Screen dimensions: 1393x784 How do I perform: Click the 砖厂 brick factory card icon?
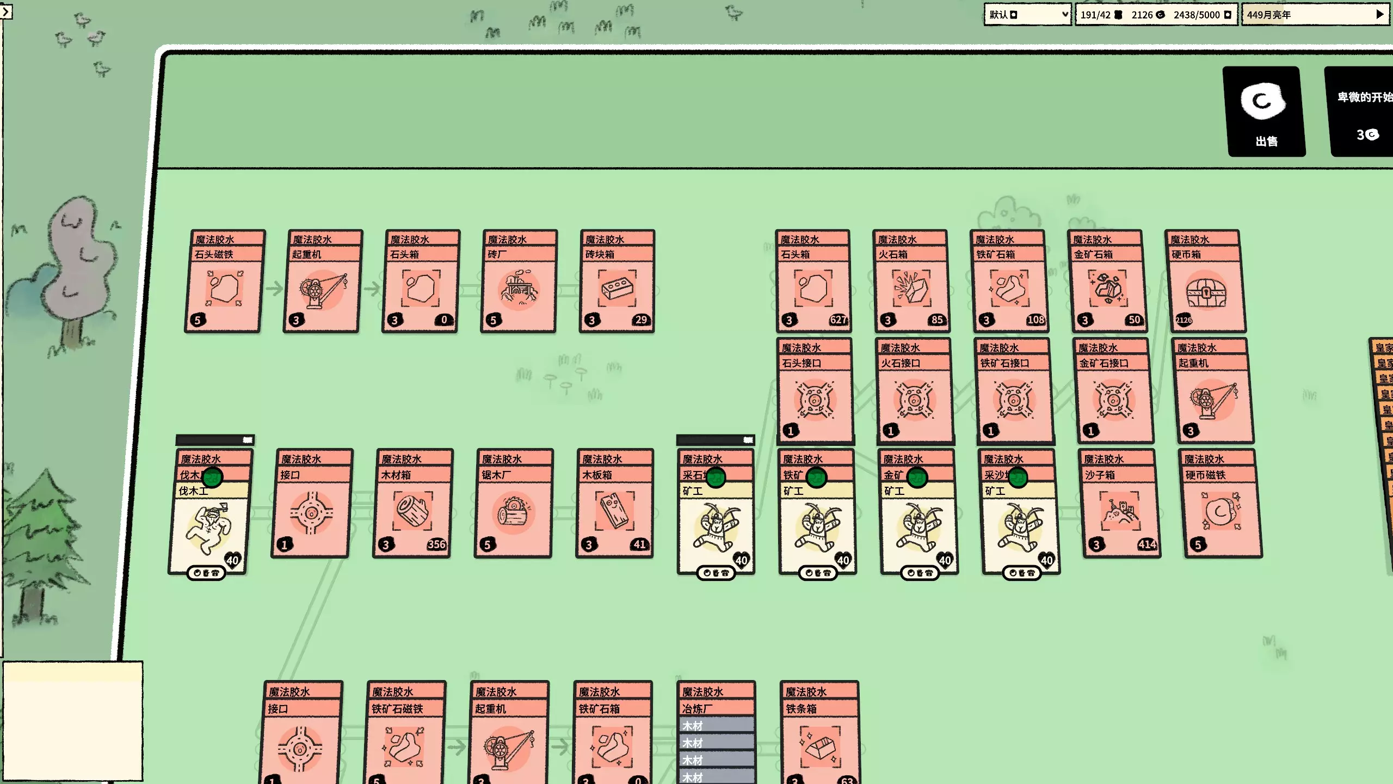pyautogui.click(x=519, y=289)
